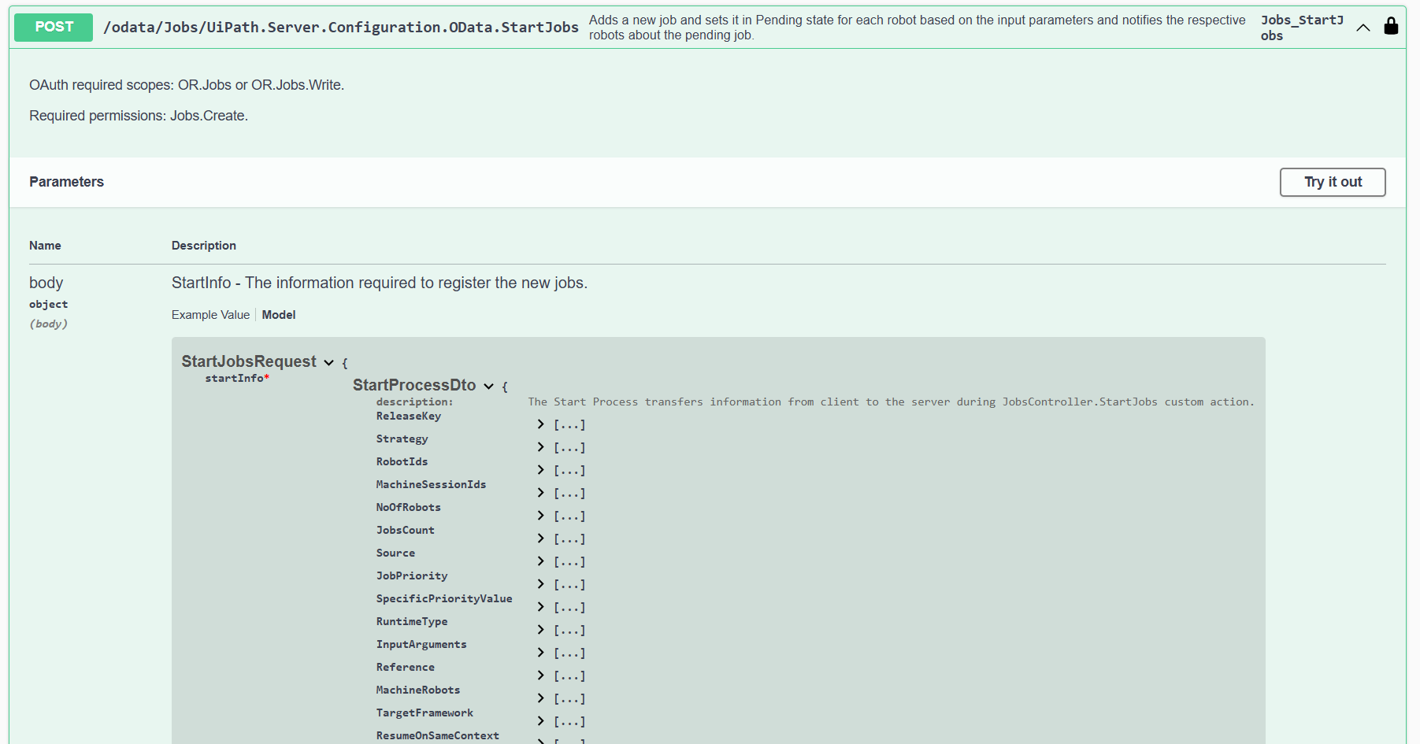1420x744 pixels.
Task: Click the JobPriority property name
Action: pyautogui.click(x=412, y=576)
